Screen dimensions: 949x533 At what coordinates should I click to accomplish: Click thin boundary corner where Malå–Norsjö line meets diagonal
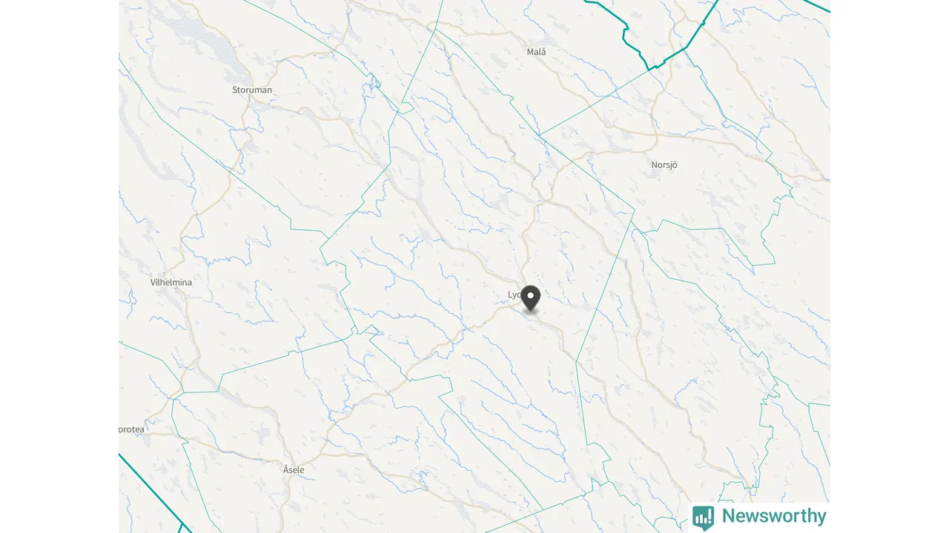(x=539, y=135)
